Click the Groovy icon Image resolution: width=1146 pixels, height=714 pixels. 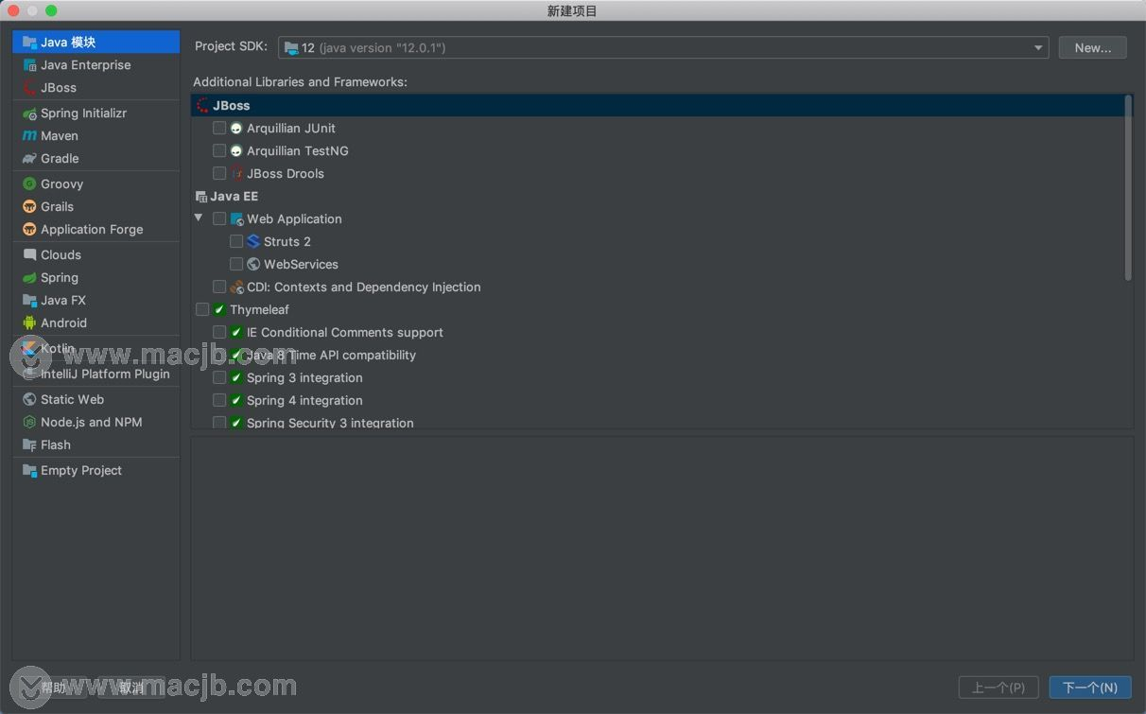point(29,183)
